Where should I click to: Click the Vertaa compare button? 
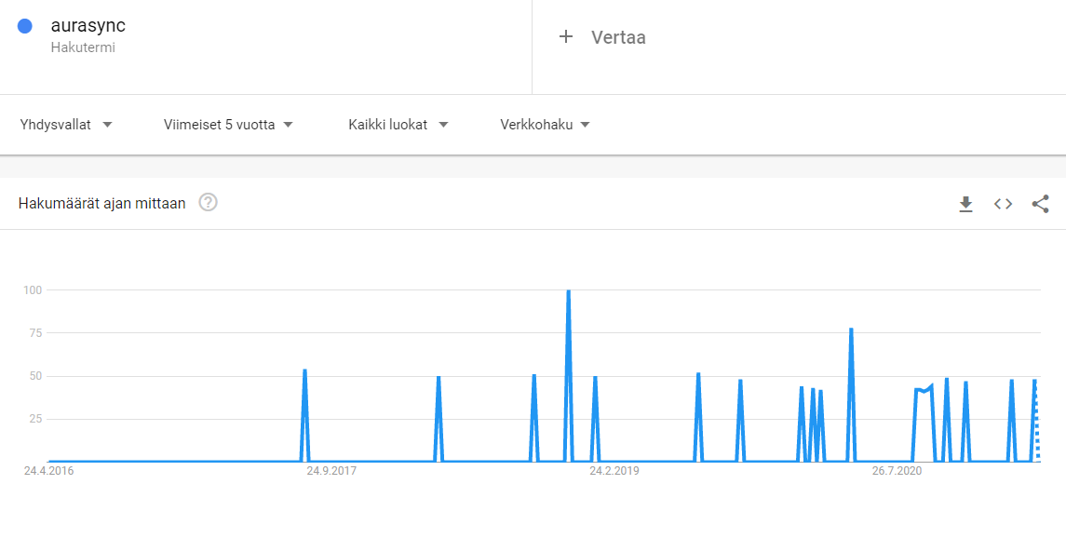pos(617,37)
